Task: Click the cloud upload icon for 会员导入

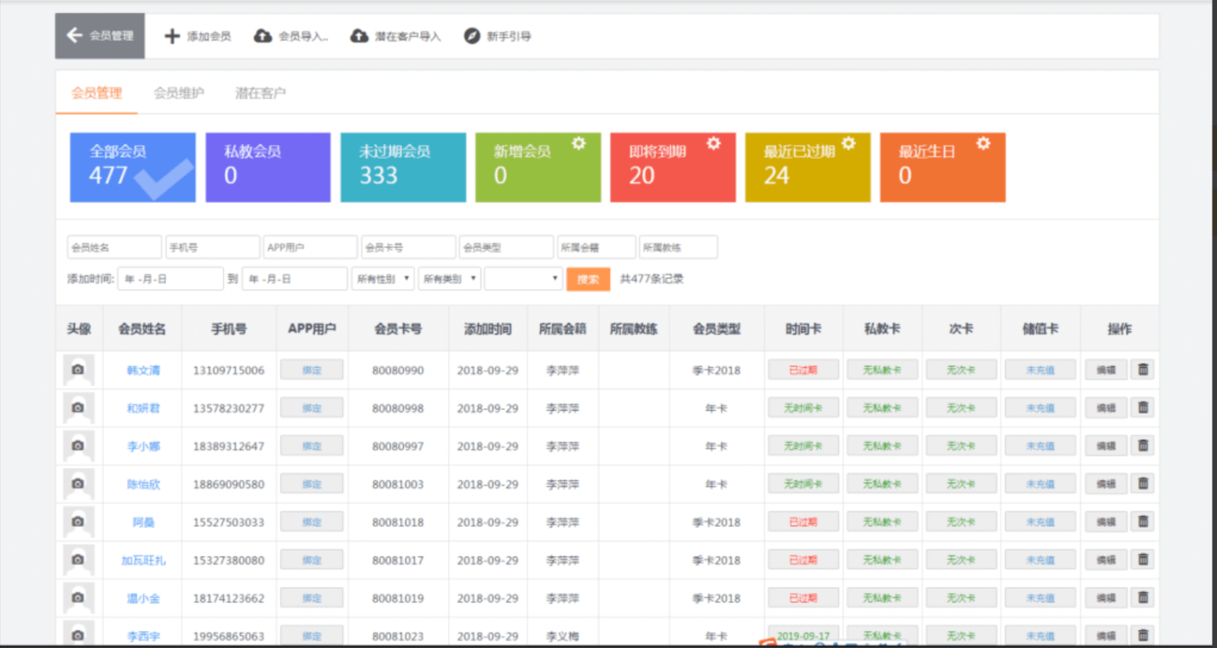Action: click(x=263, y=36)
